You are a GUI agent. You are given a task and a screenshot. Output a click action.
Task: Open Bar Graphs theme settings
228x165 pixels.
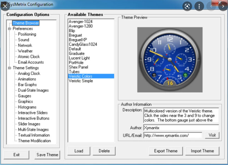pos(27,85)
